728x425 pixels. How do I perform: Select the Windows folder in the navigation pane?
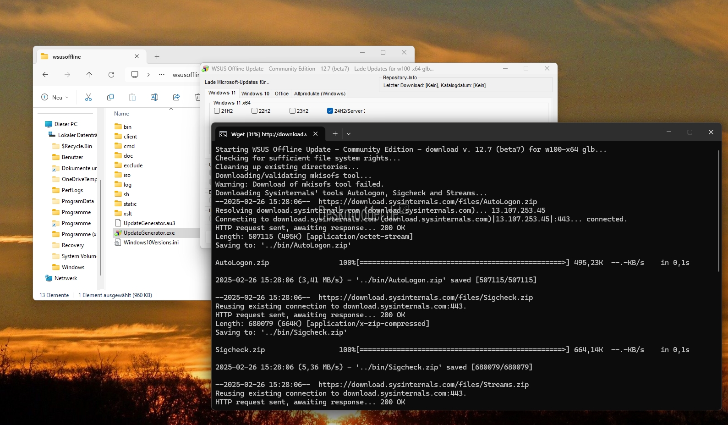(74, 267)
